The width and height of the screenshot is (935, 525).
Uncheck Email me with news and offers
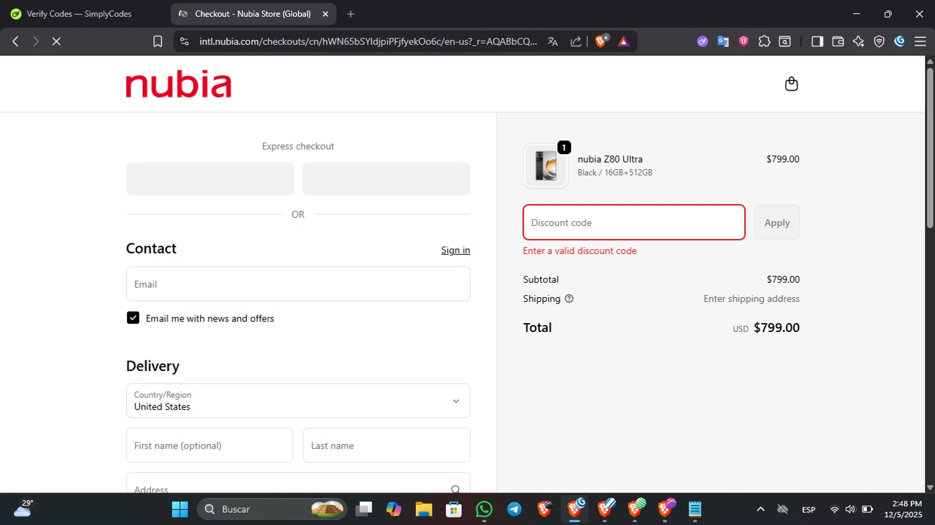click(133, 318)
